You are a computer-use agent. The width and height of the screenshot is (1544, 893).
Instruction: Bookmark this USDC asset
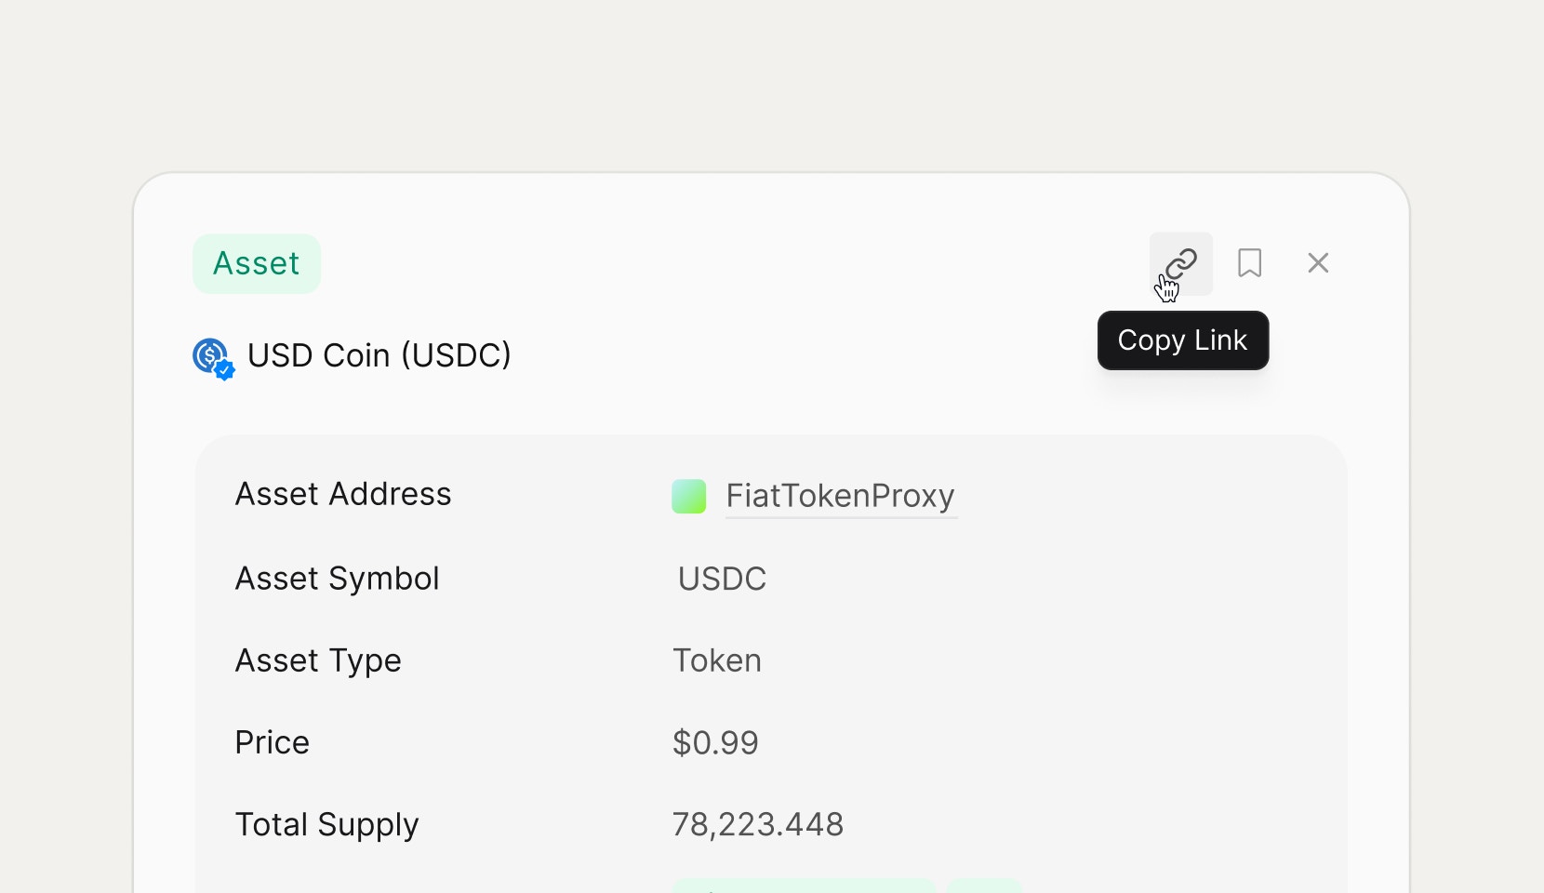click(x=1249, y=263)
